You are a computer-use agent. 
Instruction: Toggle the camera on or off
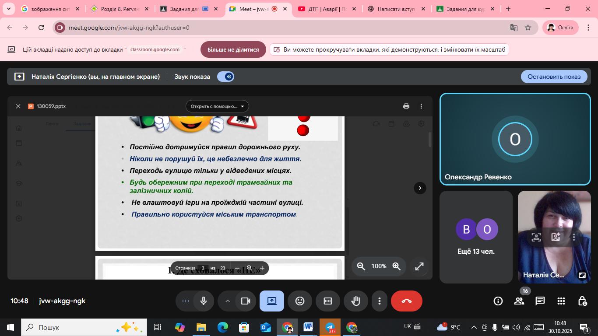pyautogui.click(x=245, y=301)
